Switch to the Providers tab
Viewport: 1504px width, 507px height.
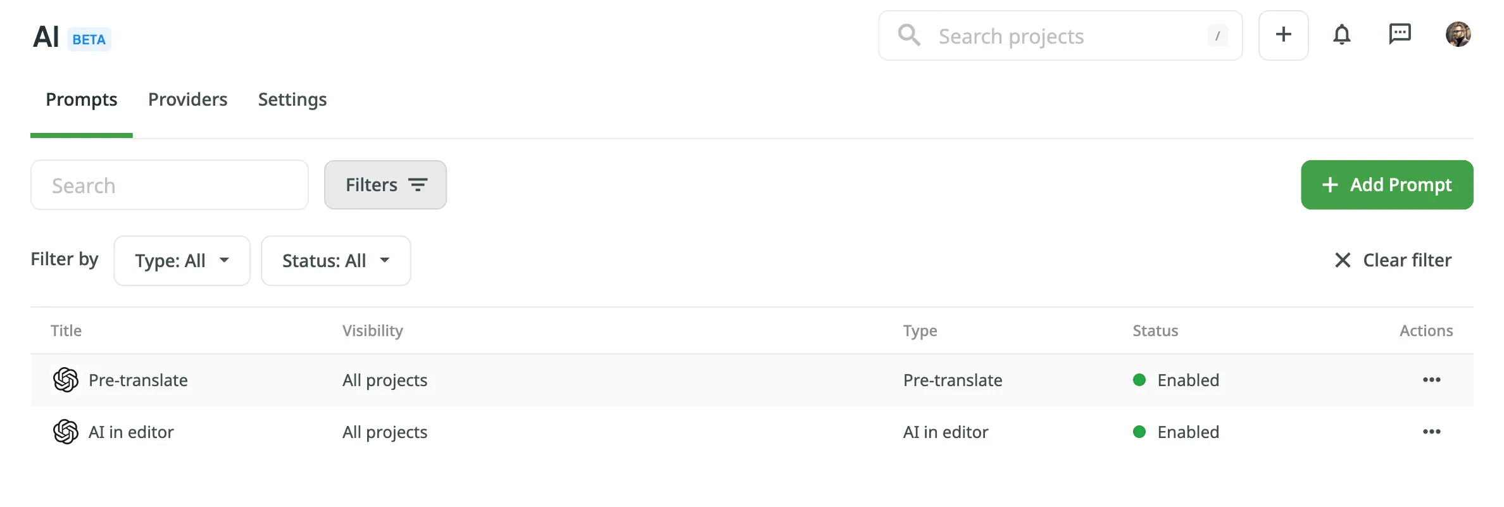tap(187, 99)
